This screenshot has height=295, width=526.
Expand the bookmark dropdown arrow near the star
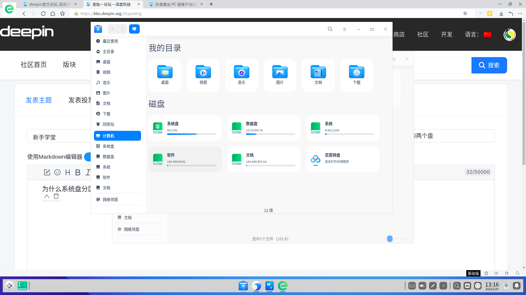pyautogui.click(x=480, y=13)
